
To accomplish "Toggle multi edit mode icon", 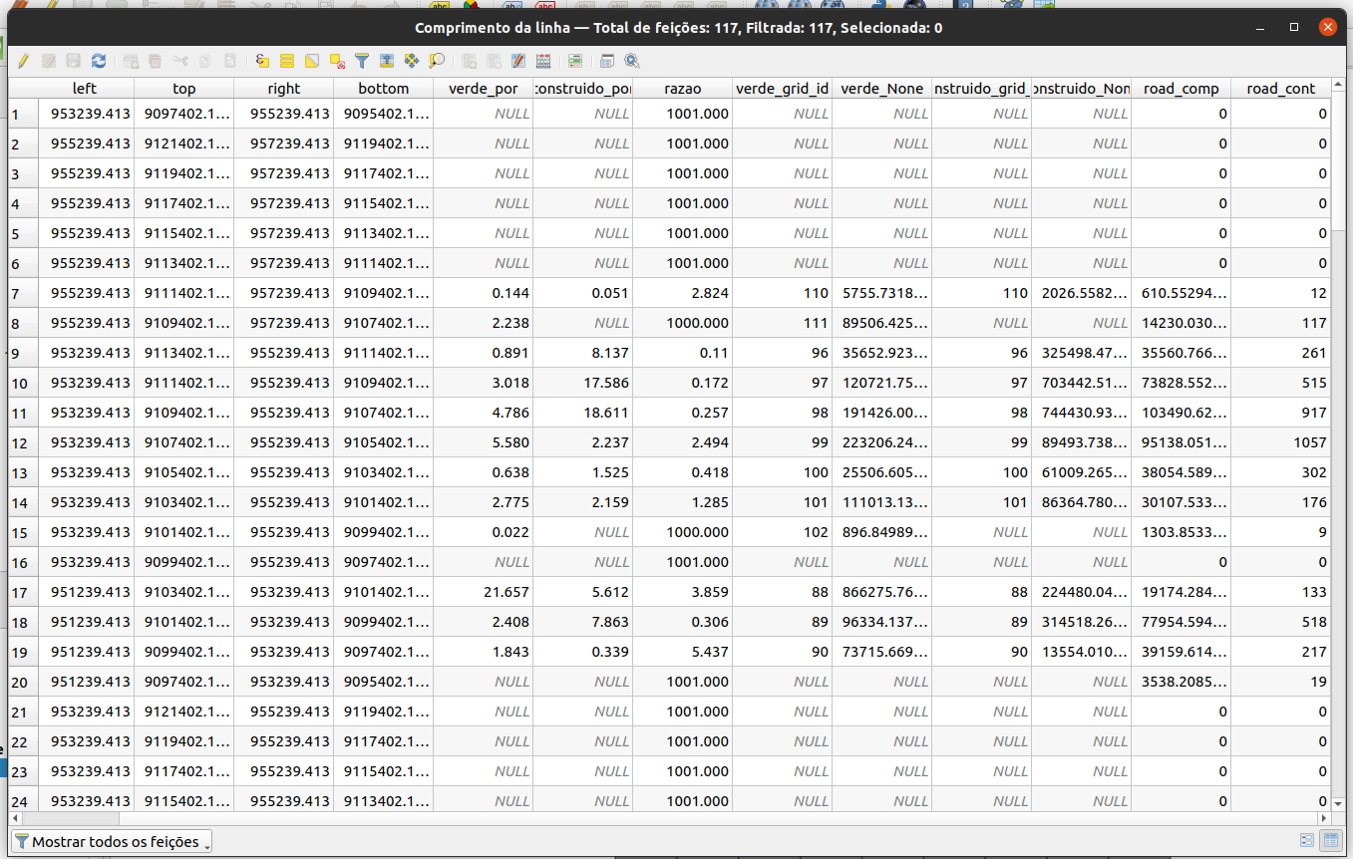I will coord(47,61).
